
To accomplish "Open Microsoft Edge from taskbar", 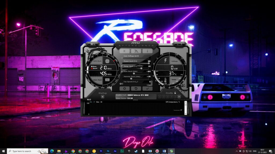I will 52,151.
